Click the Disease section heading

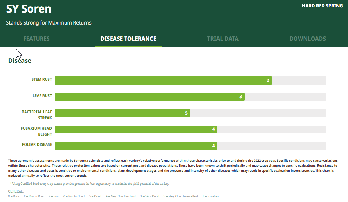20,61
